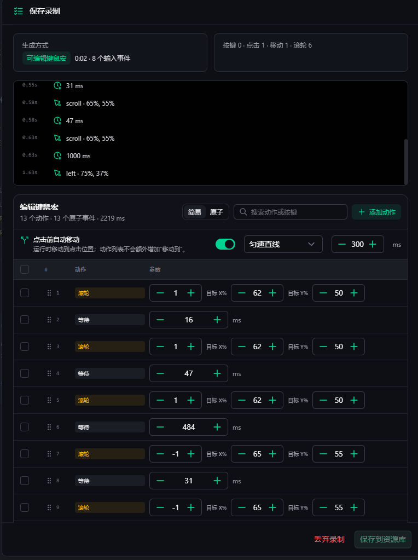Open the 等待 action type selector in row 8
The width and height of the screenshot is (418, 560).
[x=109, y=481]
